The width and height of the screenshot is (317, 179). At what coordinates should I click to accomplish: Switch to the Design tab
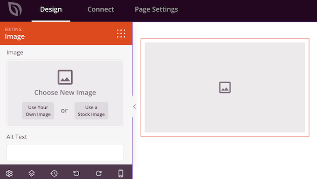click(x=51, y=9)
